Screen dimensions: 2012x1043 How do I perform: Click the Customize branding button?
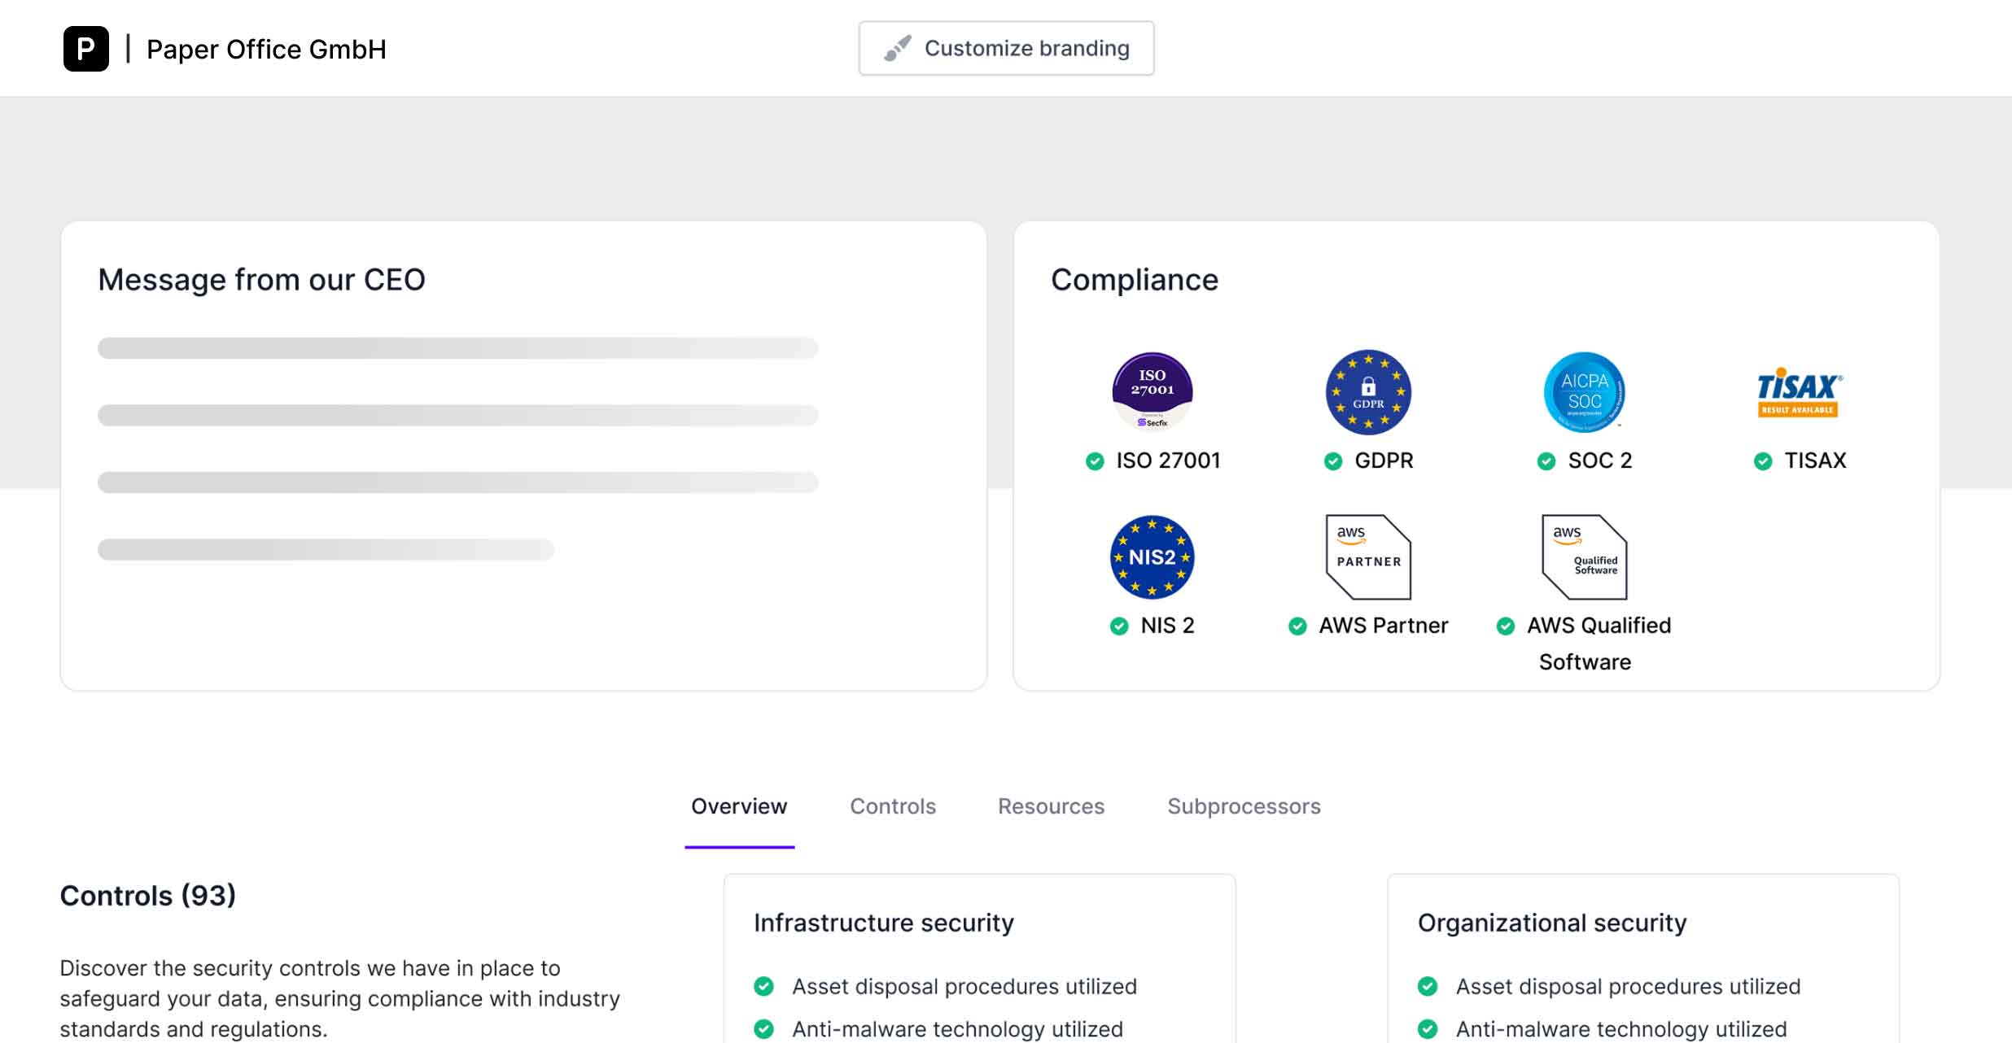tap(1006, 48)
